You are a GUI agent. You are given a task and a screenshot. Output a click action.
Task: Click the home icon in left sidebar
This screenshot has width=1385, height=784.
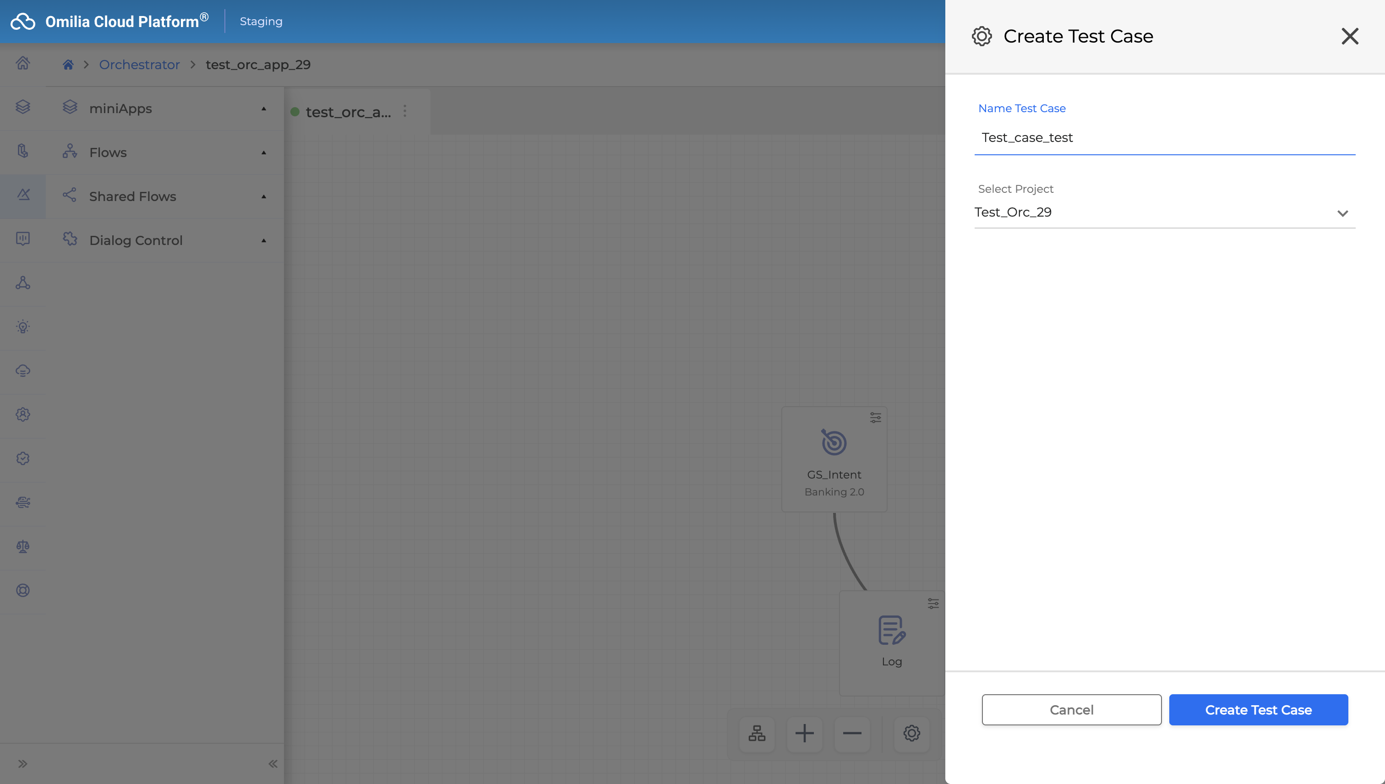[x=22, y=64]
